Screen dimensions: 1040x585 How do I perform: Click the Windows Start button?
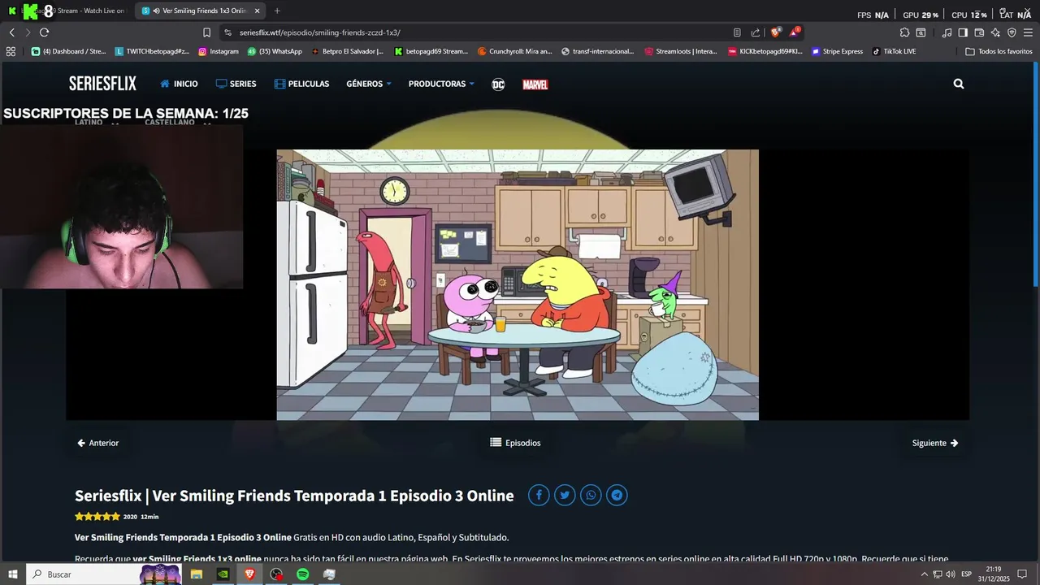tap(13, 574)
